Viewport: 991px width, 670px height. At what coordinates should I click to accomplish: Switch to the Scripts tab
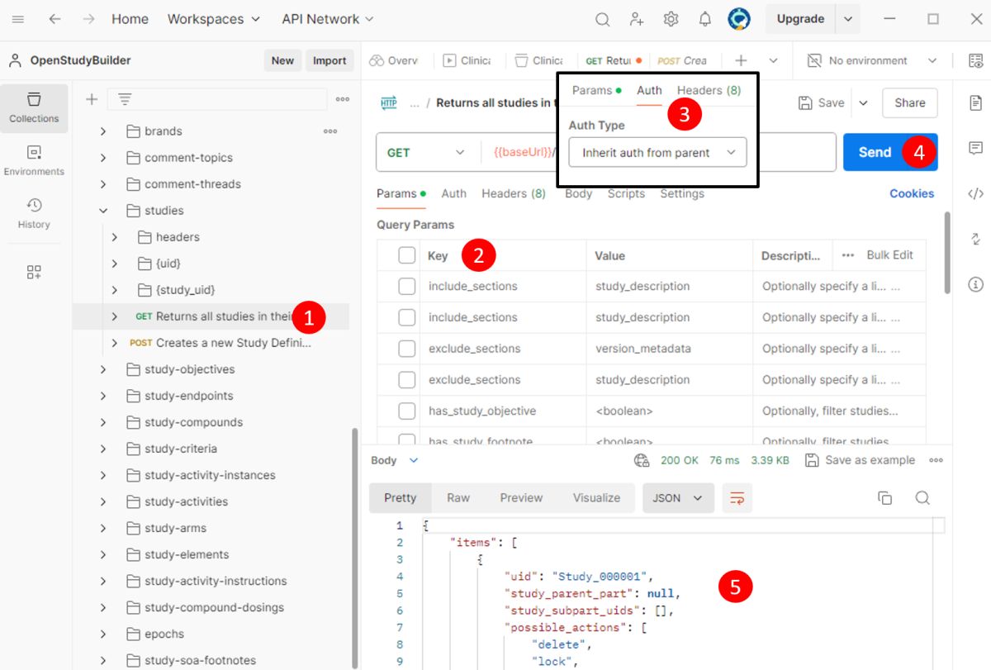[626, 193]
